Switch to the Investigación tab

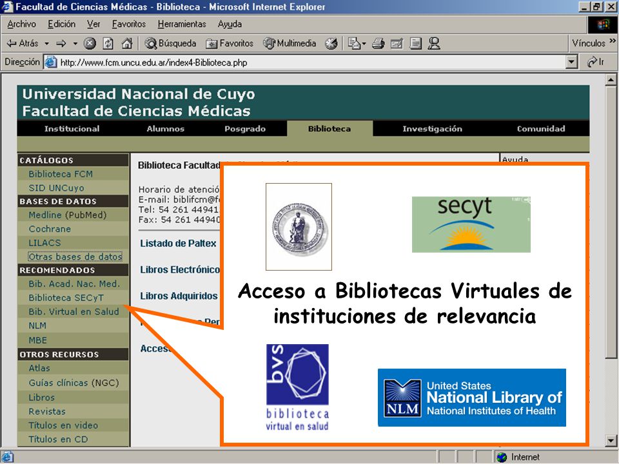432,129
